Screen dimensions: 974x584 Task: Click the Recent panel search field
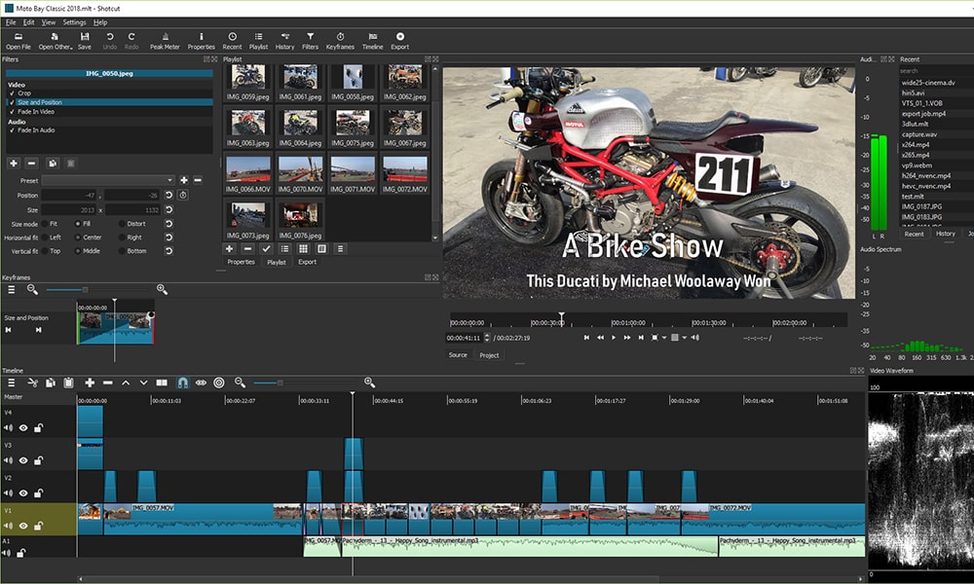[935, 71]
